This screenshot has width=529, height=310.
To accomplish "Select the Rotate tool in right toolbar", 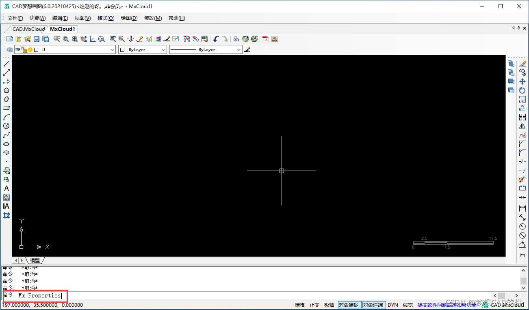I will 522,90.
